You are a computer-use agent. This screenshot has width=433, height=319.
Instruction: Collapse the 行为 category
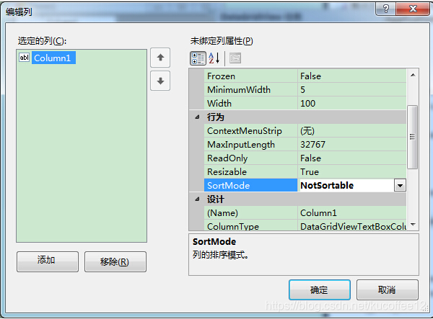[x=197, y=117]
